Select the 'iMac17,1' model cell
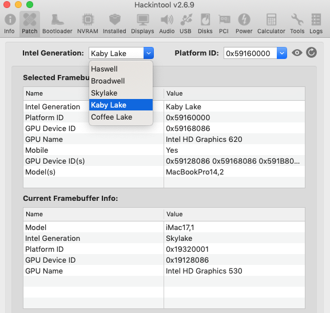330x313 pixels. click(x=234, y=228)
